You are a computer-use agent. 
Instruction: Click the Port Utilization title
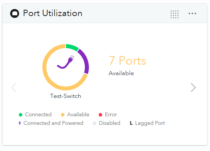click(52, 13)
